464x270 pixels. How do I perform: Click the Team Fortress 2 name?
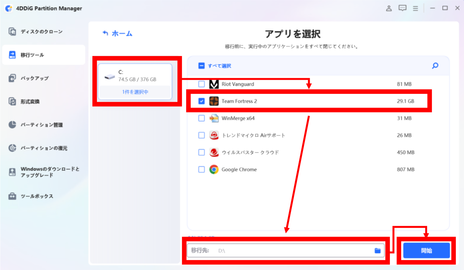coord(239,101)
